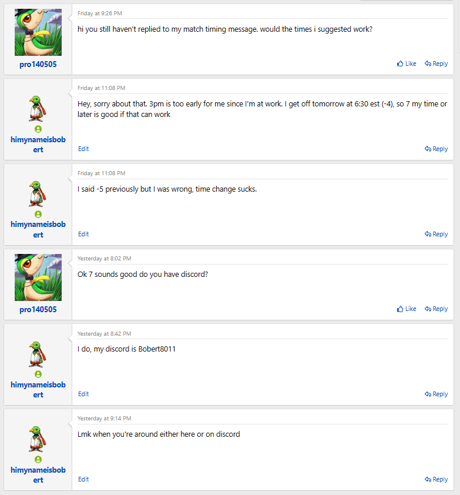Reply to the Friday 9:26 PM message
Image resolution: width=460 pixels, height=495 pixels.
pyautogui.click(x=436, y=63)
